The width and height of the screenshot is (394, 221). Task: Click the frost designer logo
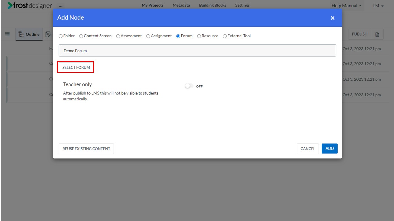click(30, 6)
